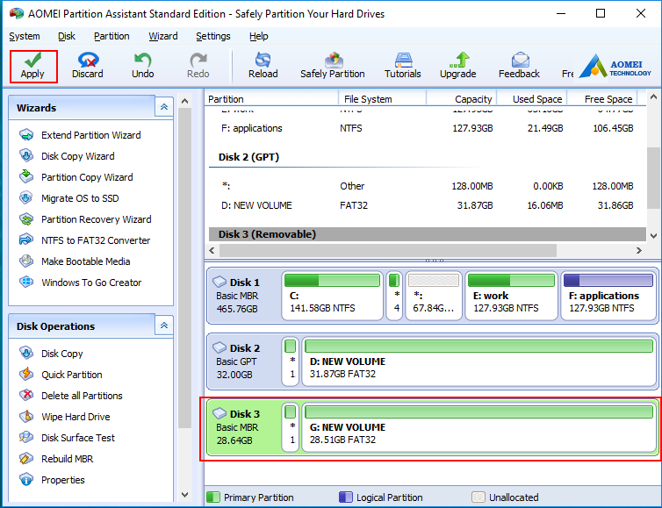The image size is (662, 508).
Task: Select C: partition block on Disk 1
Action: 332,296
